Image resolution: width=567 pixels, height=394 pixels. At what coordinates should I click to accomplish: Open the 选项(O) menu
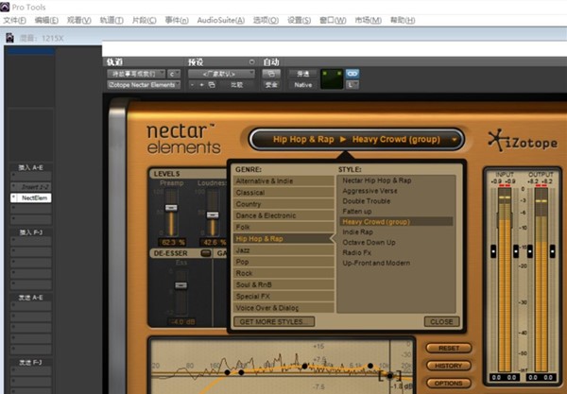click(266, 20)
